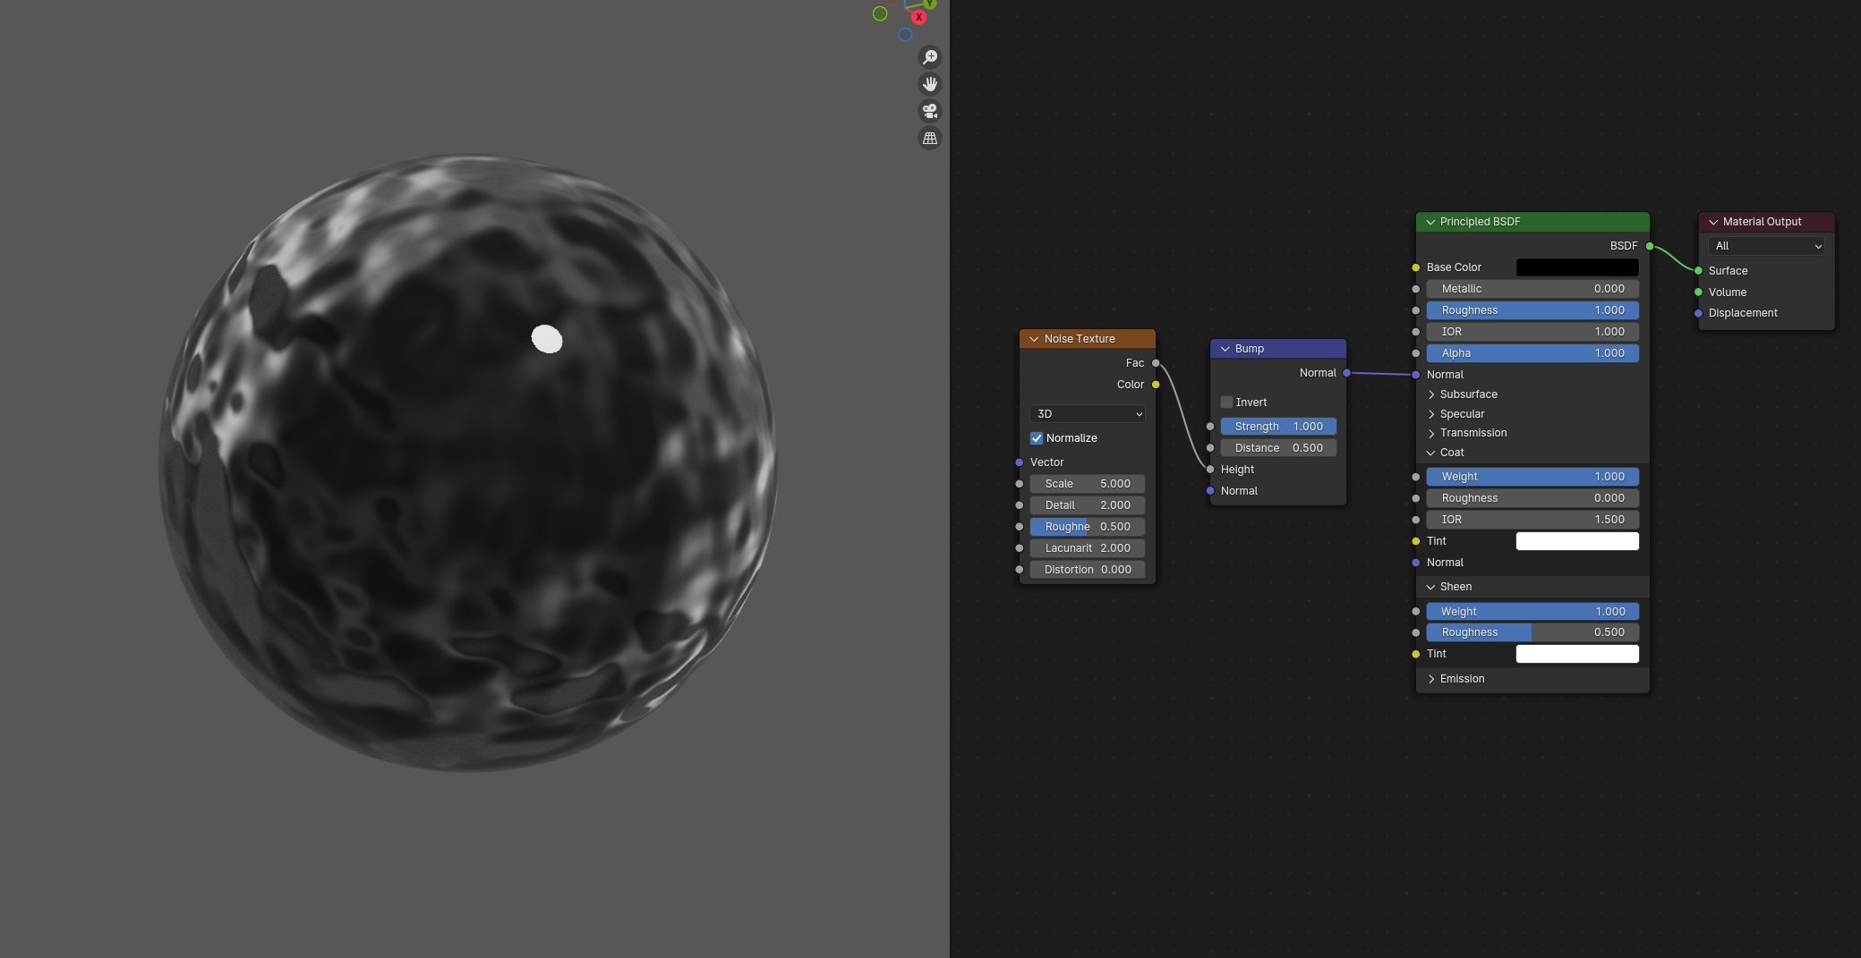The width and height of the screenshot is (1861, 958).
Task: Click the red X axis gizmo
Action: (918, 17)
